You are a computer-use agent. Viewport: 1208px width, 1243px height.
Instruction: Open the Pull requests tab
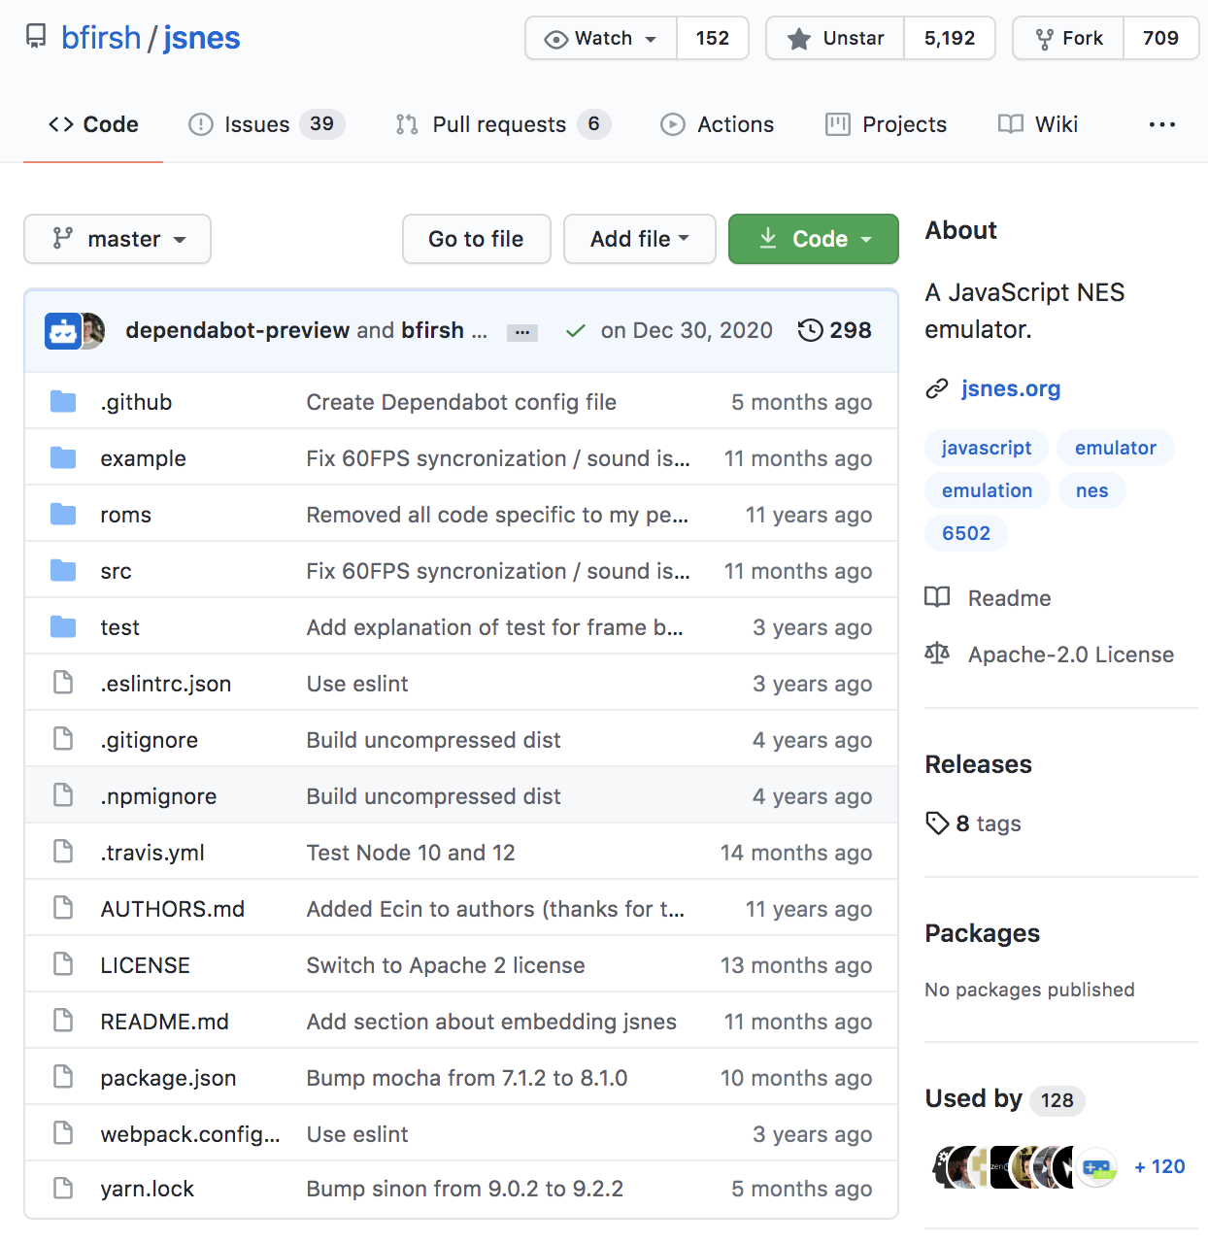point(503,124)
